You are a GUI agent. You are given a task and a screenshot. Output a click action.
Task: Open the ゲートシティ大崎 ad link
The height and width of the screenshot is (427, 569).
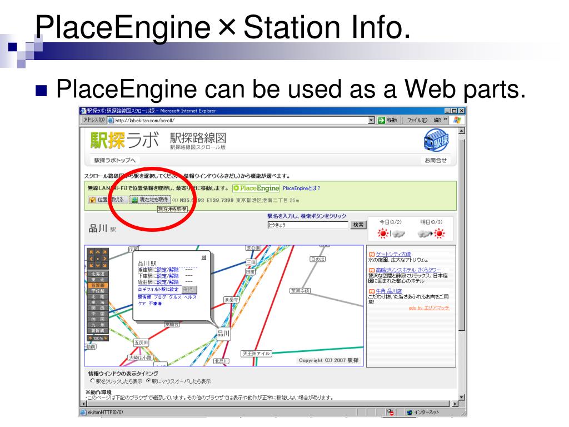click(393, 254)
